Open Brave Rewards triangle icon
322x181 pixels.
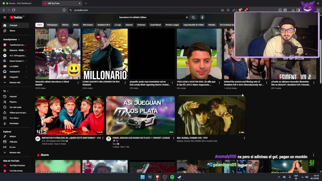(246, 10)
